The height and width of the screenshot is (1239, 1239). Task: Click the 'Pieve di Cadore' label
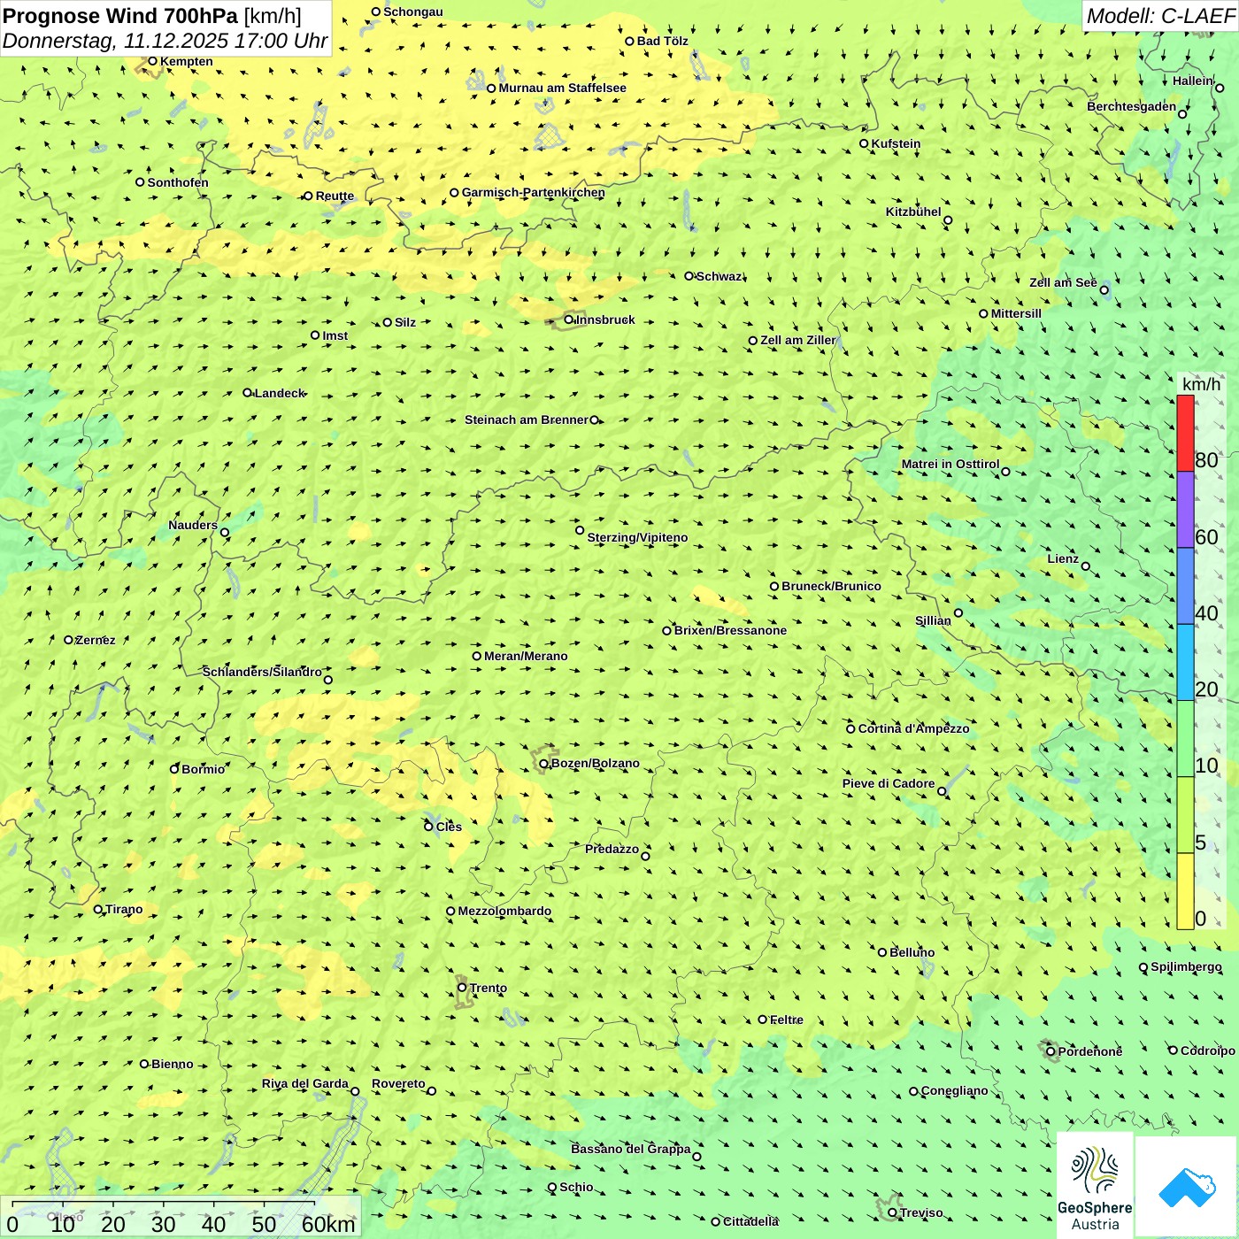coord(888,783)
